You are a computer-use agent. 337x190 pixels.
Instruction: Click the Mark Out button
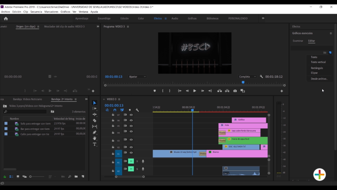[x=169, y=91]
